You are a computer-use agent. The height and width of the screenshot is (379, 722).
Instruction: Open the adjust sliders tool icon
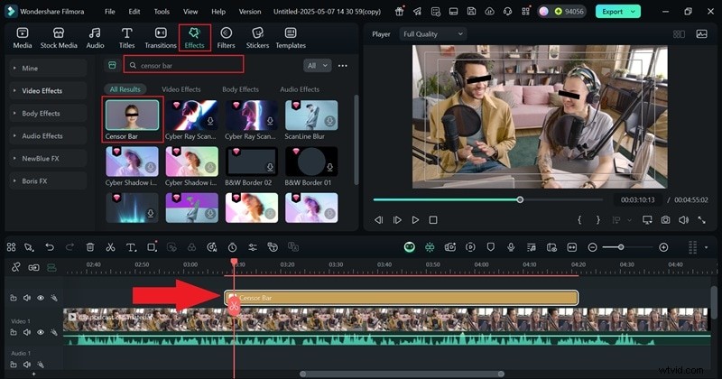point(253,247)
